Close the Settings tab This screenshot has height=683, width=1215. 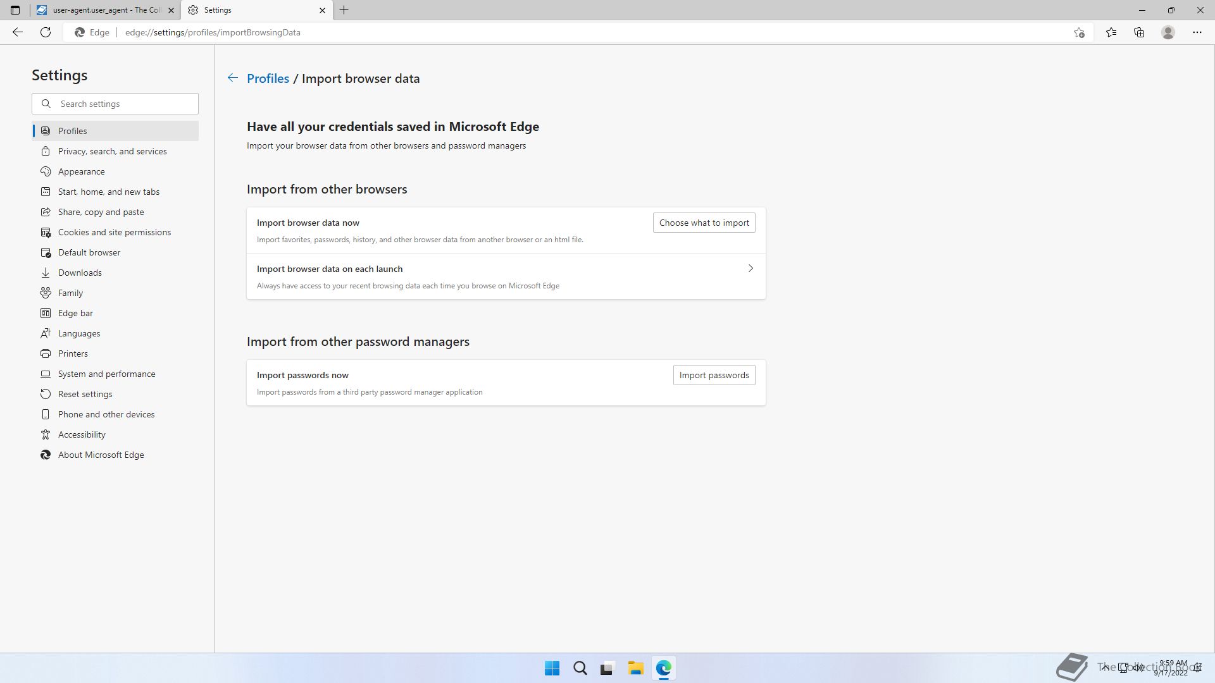322,10
